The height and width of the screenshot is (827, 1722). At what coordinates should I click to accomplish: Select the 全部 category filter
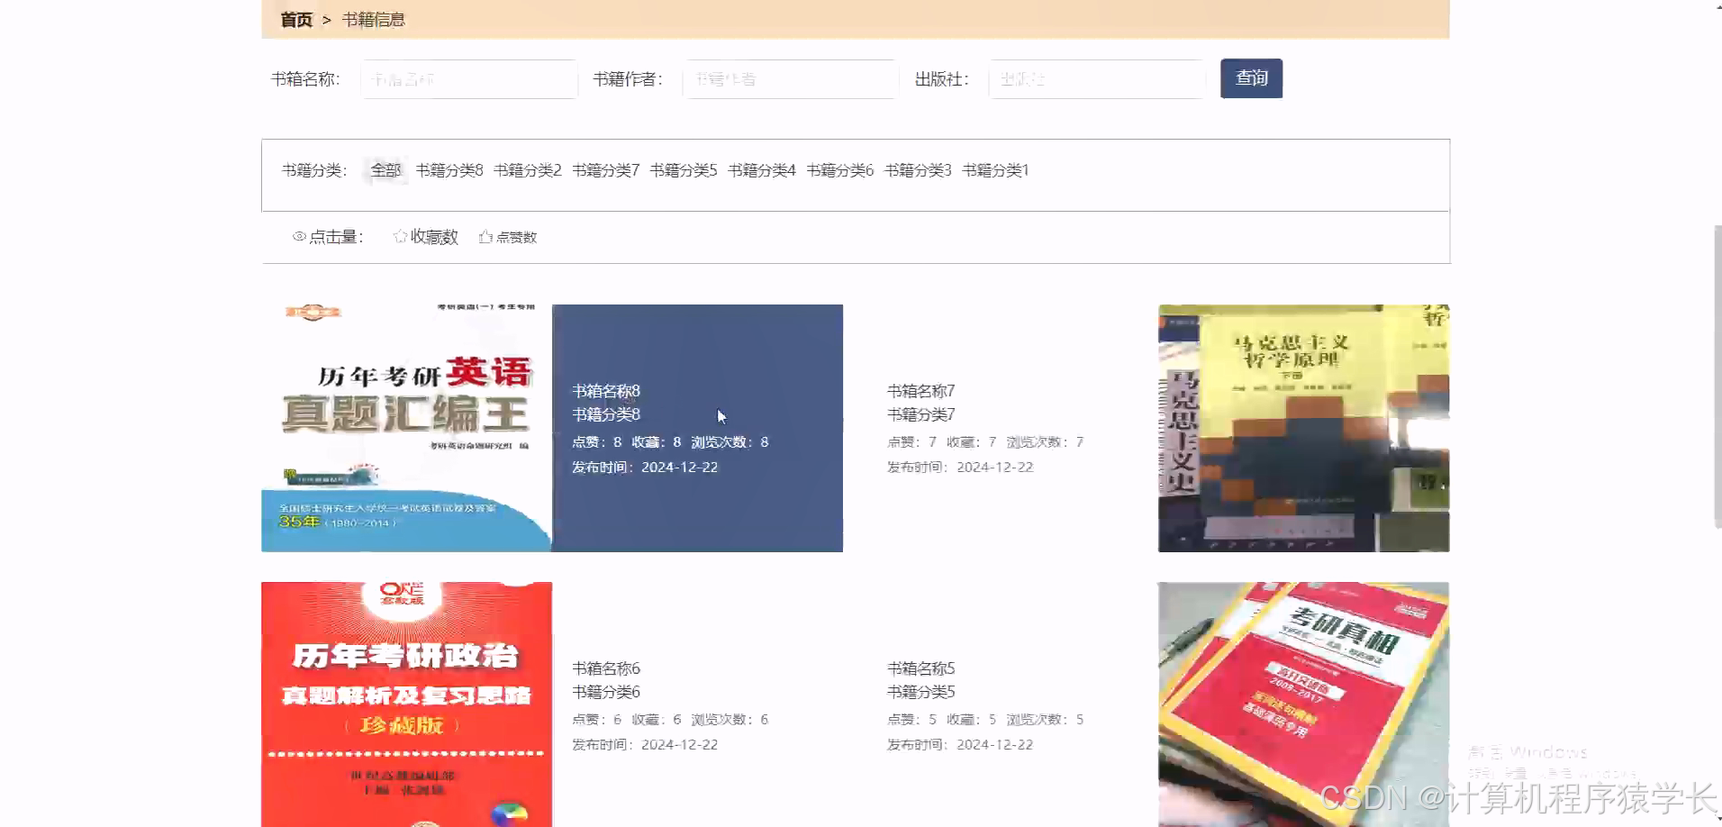(x=385, y=170)
